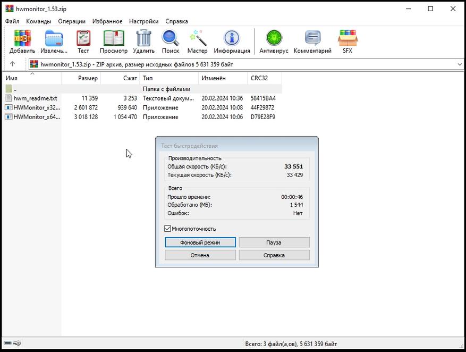Open the parent folder ".." entry
466x352 pixels.
[x=15, y=89]
